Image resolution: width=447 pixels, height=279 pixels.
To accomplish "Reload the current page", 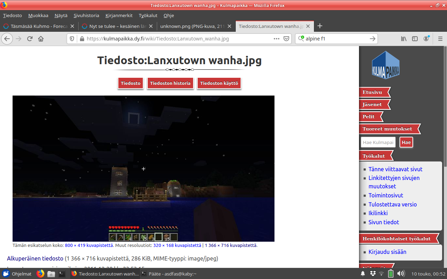I will pos(30,39).
